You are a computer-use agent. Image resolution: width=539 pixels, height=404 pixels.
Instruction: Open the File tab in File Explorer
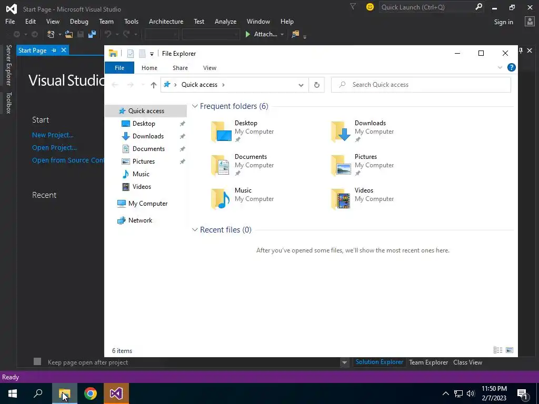pyautogui.click(x=119, y=68)
